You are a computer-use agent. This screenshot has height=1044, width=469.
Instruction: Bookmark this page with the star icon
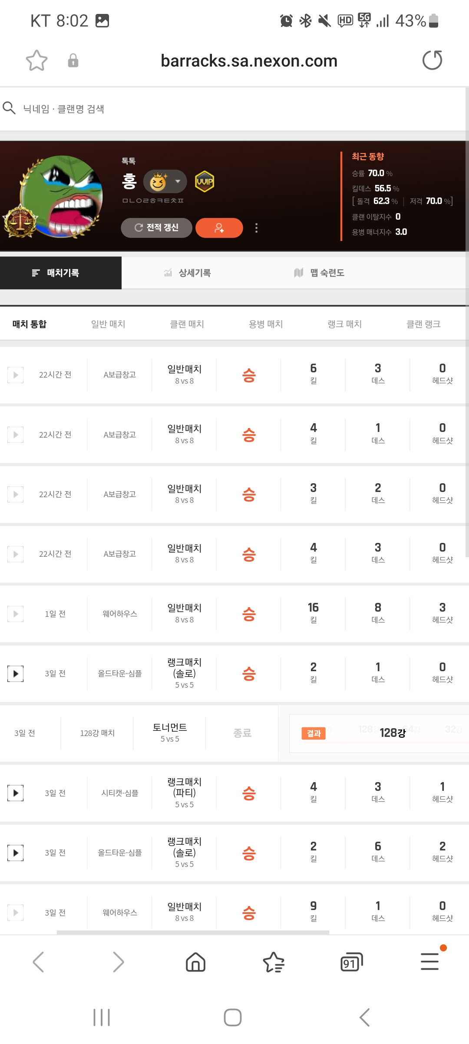click(36, 60)
